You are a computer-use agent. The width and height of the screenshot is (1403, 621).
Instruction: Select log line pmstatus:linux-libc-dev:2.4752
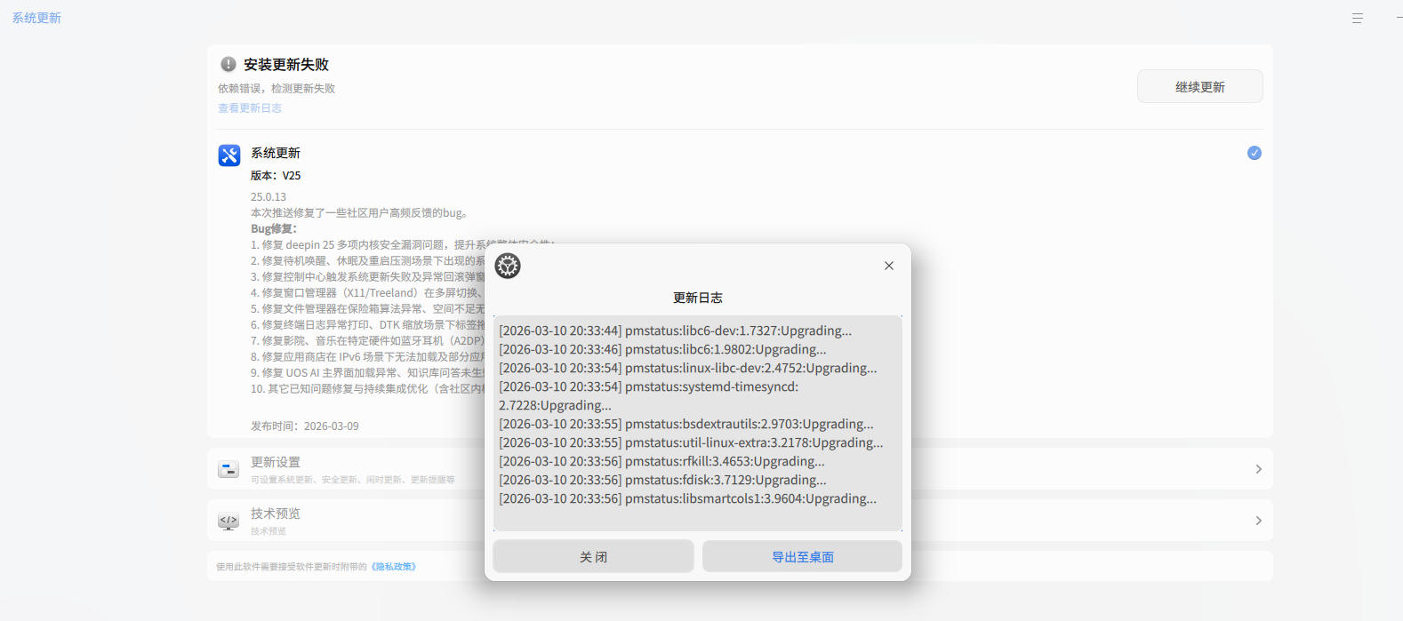click(688, 368)
